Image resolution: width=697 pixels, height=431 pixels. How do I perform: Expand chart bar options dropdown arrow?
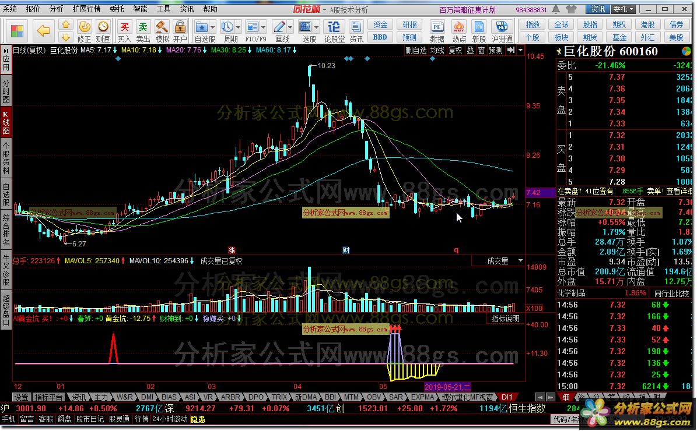(520, 50)
